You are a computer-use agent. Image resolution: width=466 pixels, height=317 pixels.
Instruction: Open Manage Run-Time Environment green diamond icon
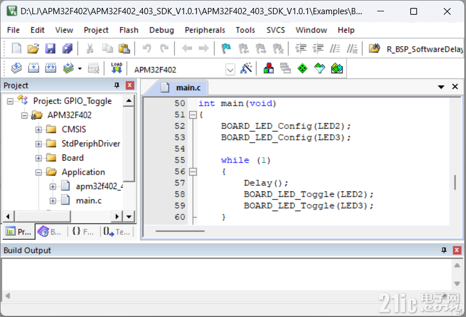coord(302,69)
